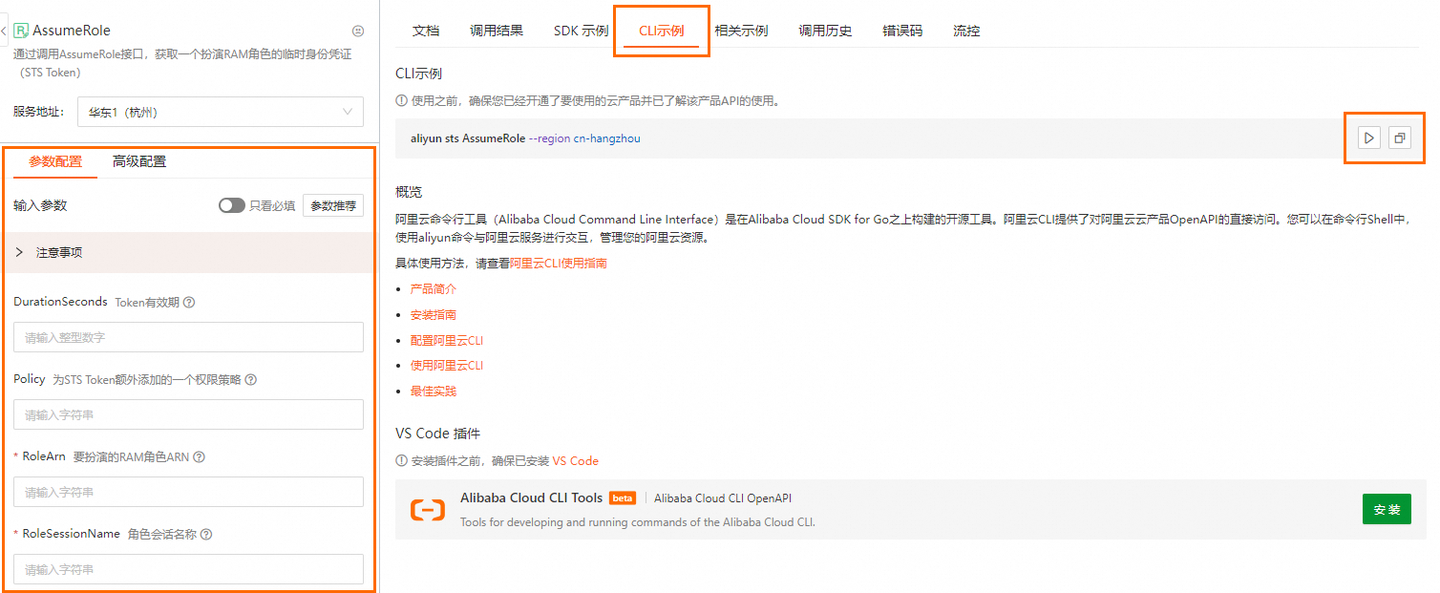Expand the 注意事项 section
Screen dimensions: 1440x593
pos(189,253)
